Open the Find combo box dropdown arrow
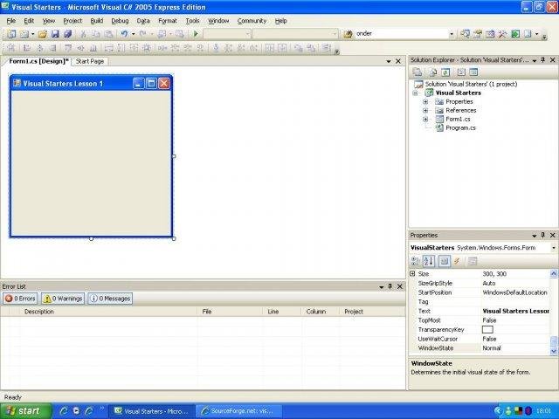This screenshot has height=419, width=559. (x=452, y=34)
